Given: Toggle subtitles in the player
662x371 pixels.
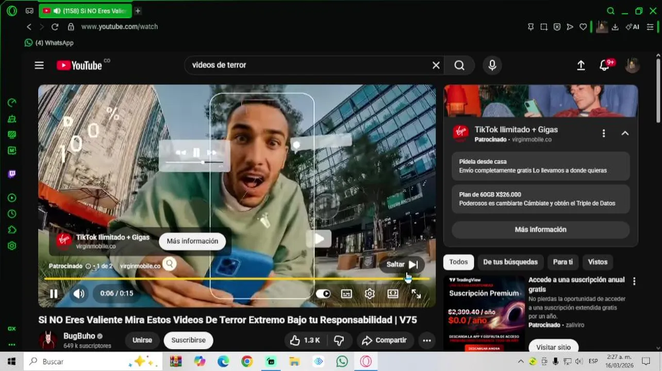Looking at the screenshot, I should (x=346, y=294).
